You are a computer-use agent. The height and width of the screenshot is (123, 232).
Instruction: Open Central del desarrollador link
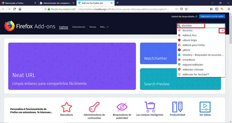(x=184, y=16)
